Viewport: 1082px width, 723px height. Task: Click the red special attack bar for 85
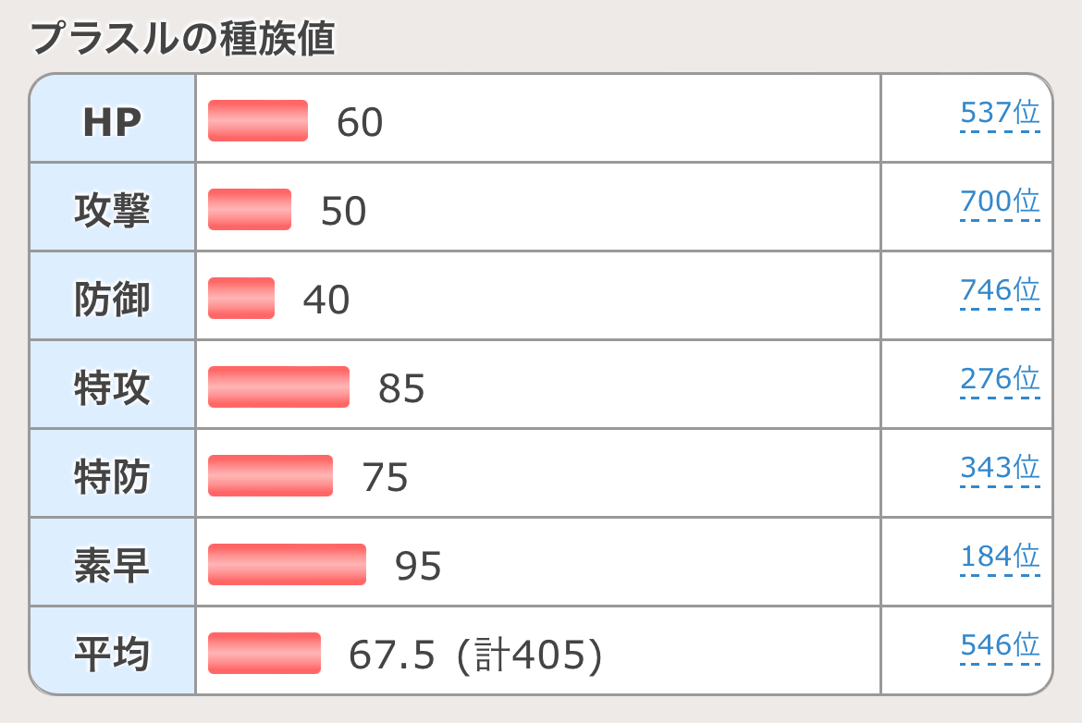point(278,387)
